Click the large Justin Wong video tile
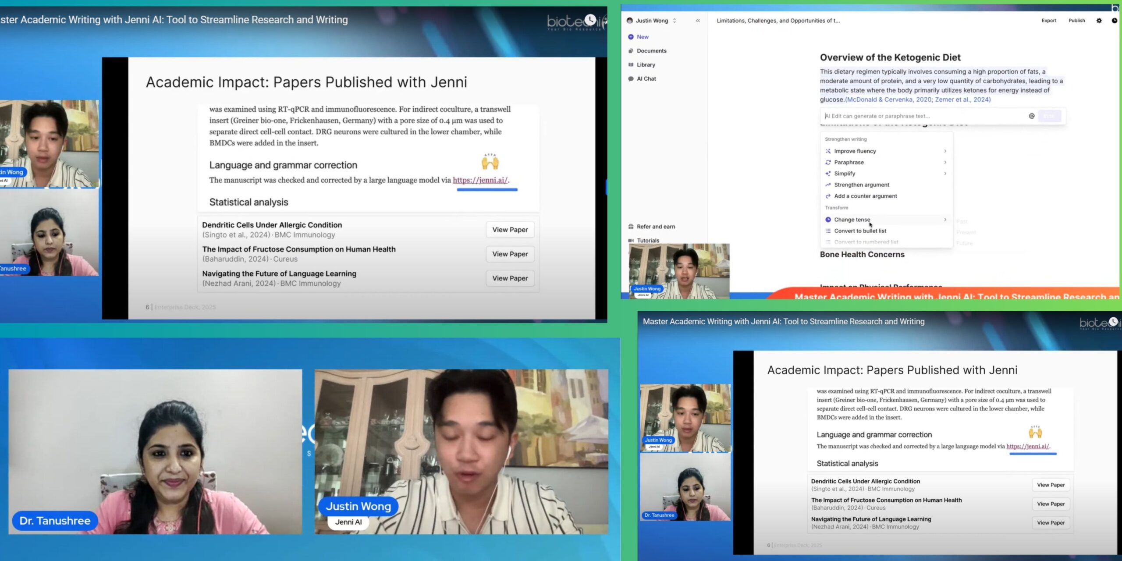Screen dimensions: 1122x561 tap(461, 451)
